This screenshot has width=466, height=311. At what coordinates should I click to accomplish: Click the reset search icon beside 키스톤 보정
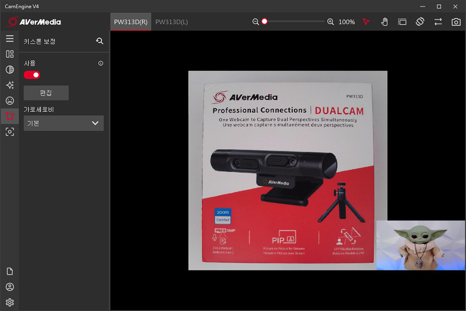coord(100,41)
